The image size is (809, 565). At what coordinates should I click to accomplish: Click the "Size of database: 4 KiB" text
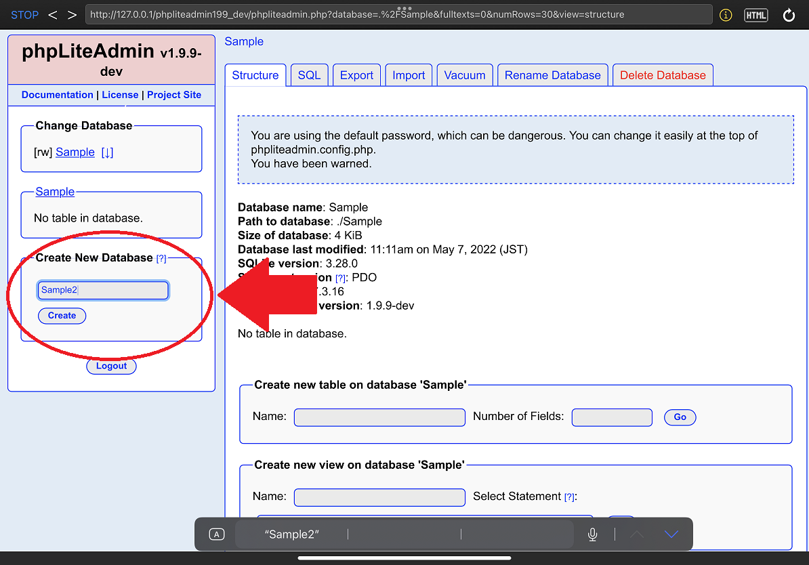click(x=299, y=235)
